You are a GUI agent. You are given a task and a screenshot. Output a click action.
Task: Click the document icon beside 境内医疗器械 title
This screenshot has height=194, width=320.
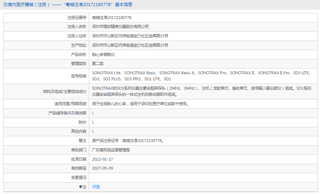5,4
